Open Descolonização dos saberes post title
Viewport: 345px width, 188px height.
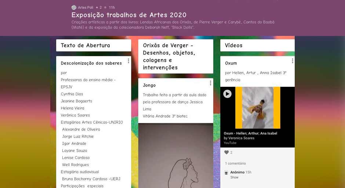click(91, 63)
